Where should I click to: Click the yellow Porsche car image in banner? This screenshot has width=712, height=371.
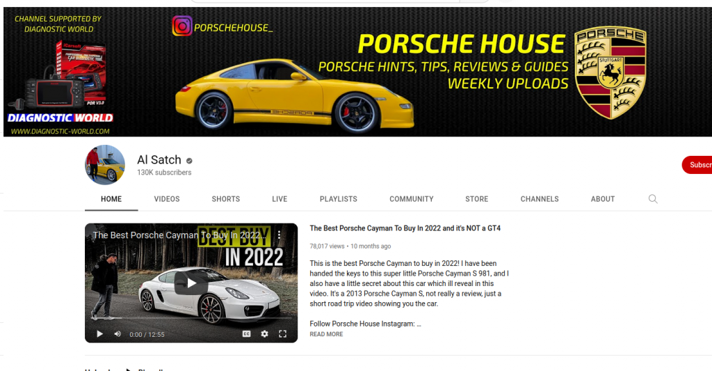coord(295,95)
